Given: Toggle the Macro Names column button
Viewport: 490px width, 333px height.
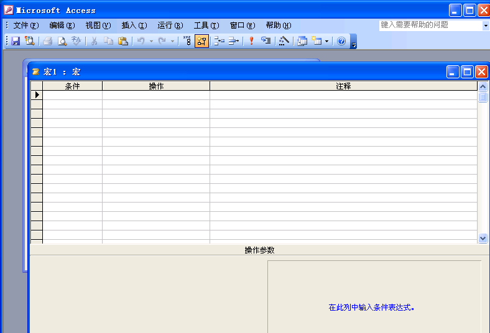Looking at the screenshot, I should [x=187, y=41].
